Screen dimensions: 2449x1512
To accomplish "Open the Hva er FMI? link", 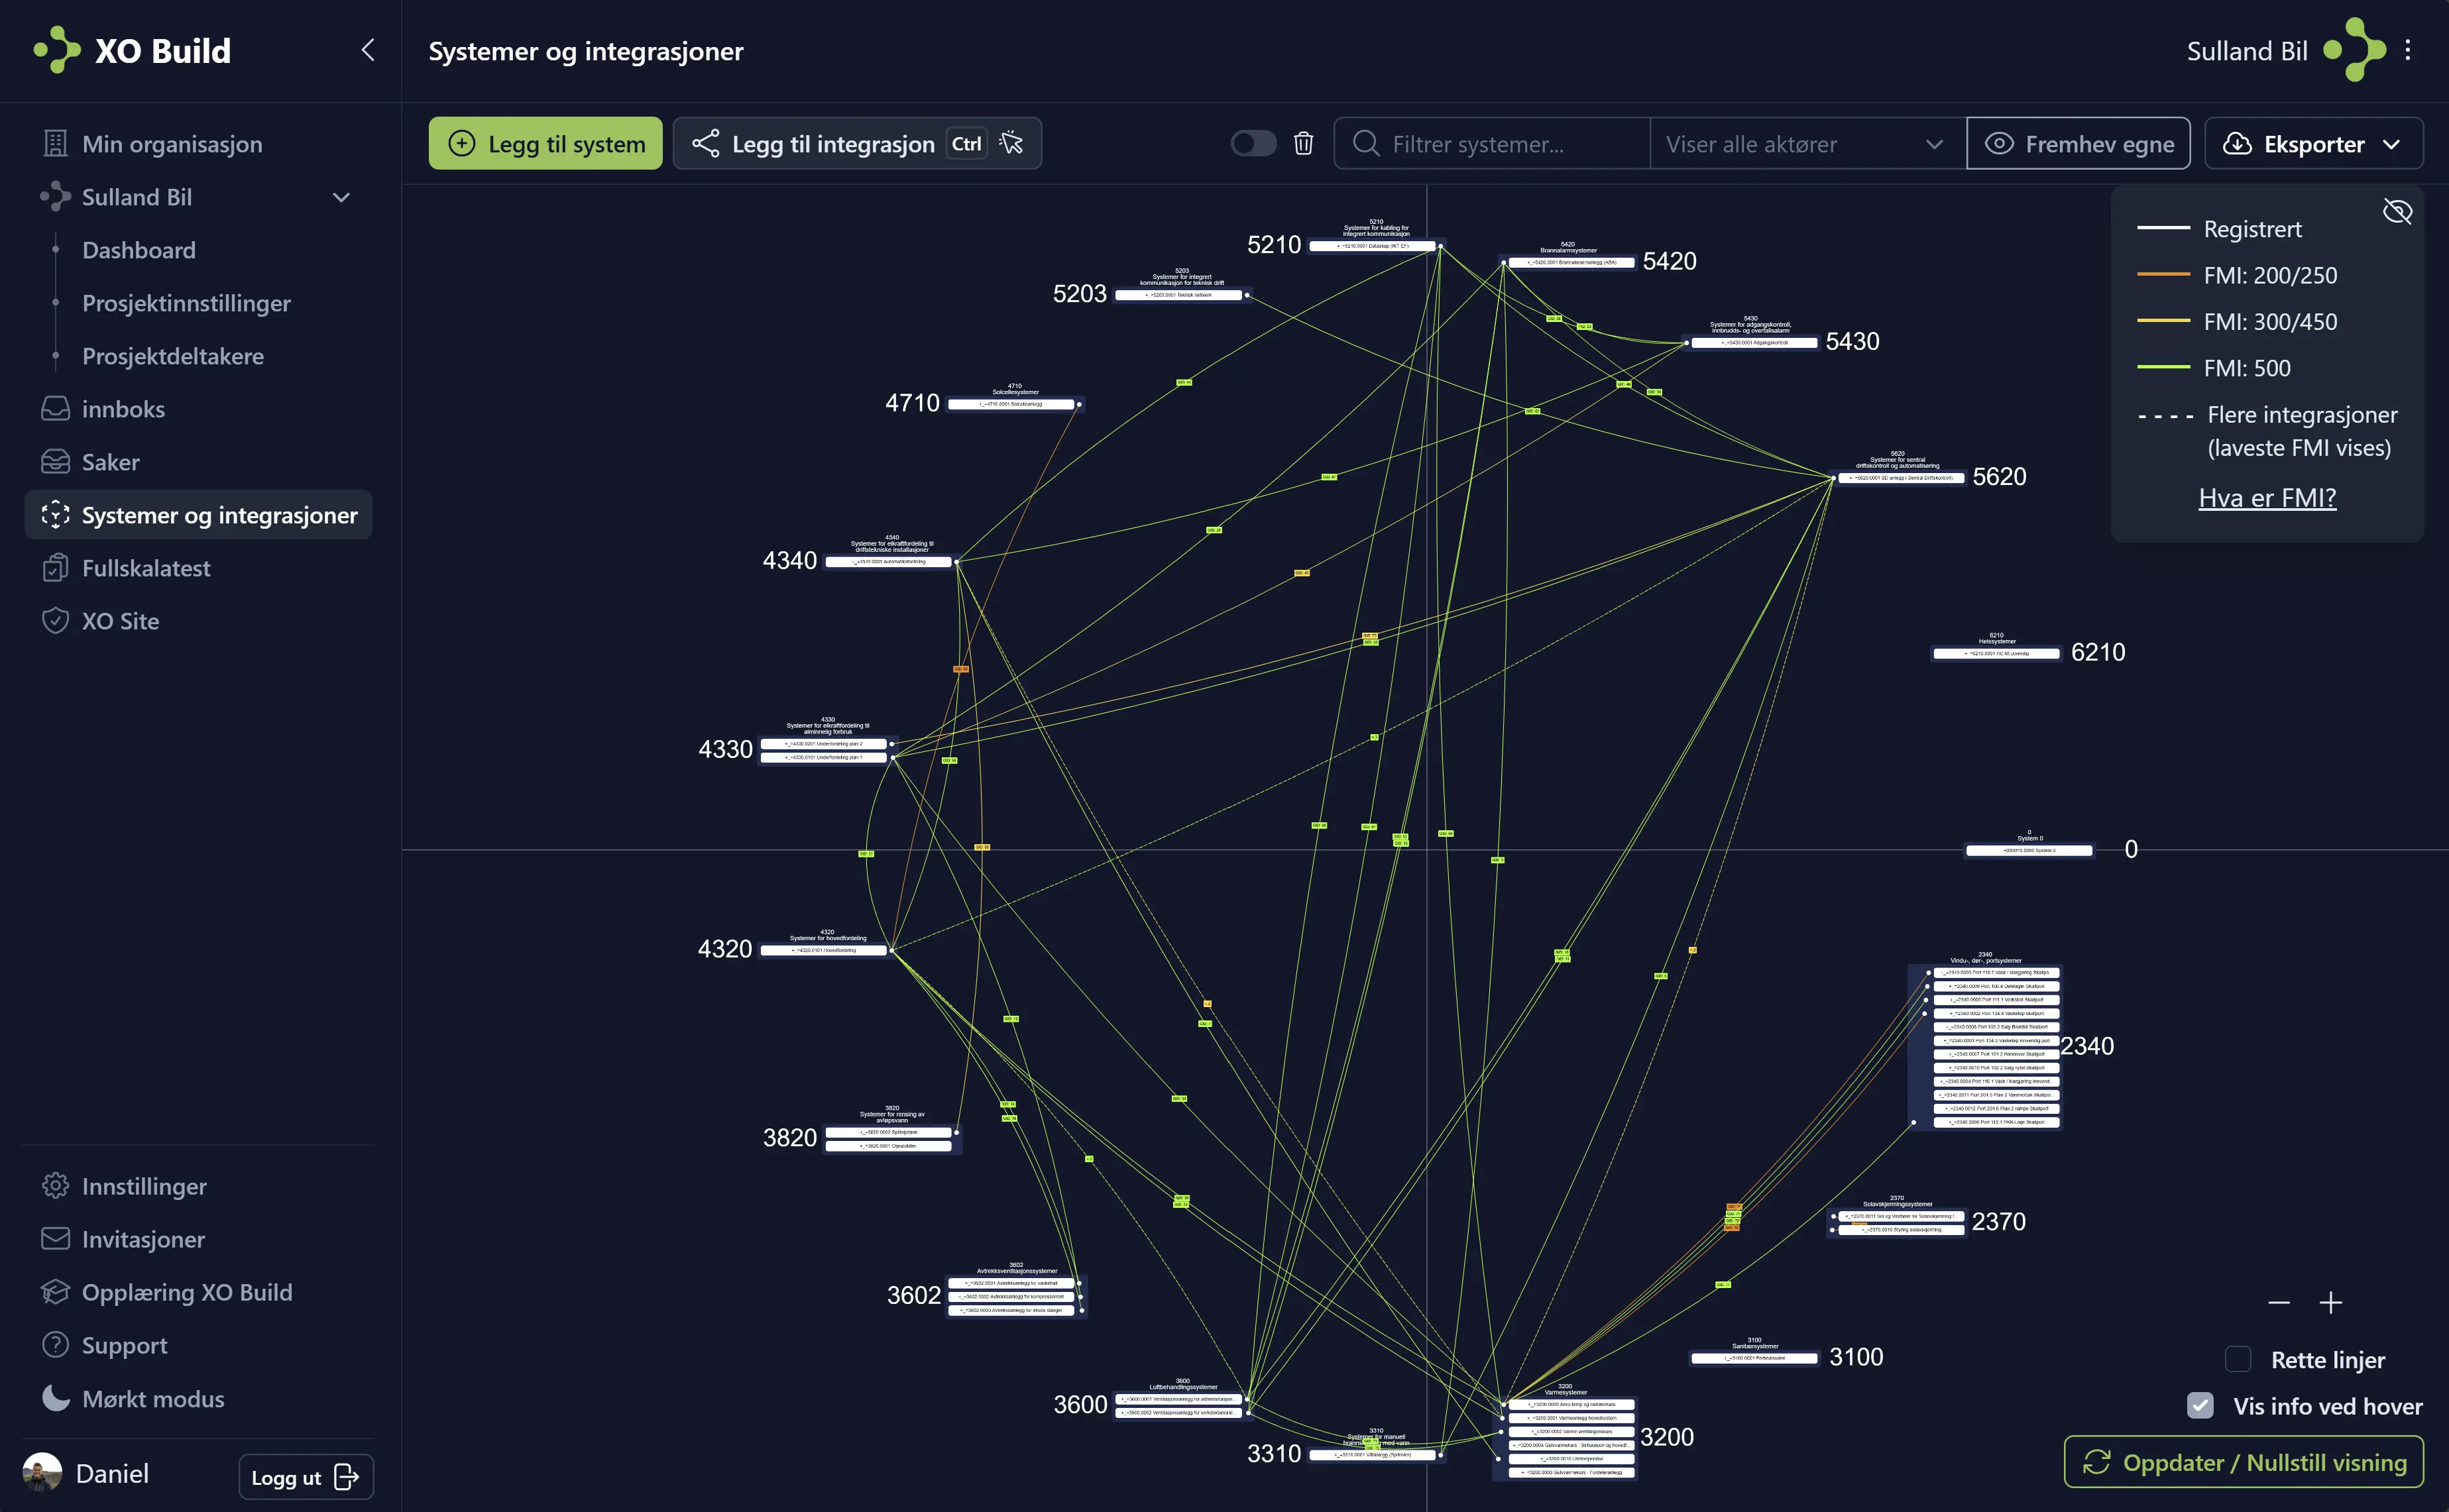I will pos(2266,497).
